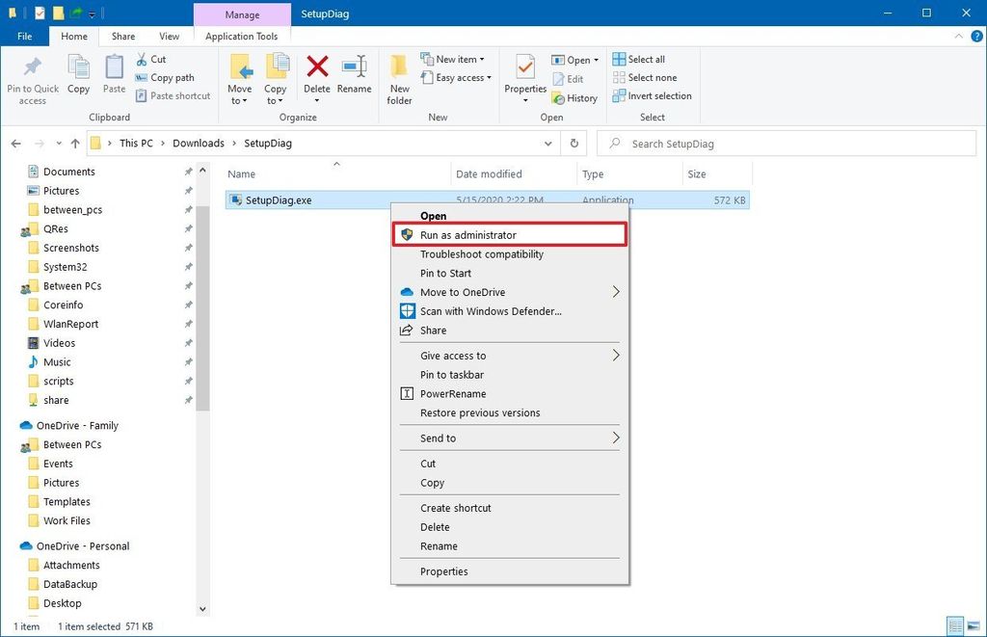
Task: Switch to the View ribbon tab
Action: (169, 36)
